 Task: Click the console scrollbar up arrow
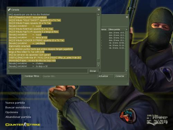click(x=98, y=15)
